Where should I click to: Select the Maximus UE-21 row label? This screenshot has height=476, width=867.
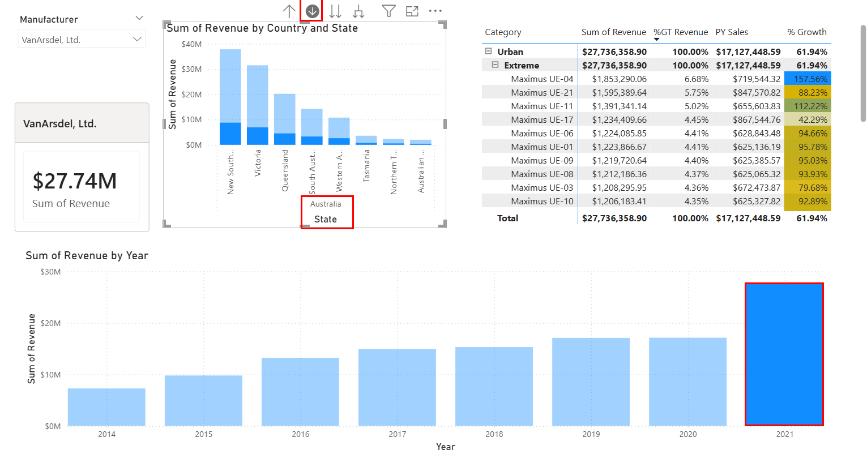542,92
